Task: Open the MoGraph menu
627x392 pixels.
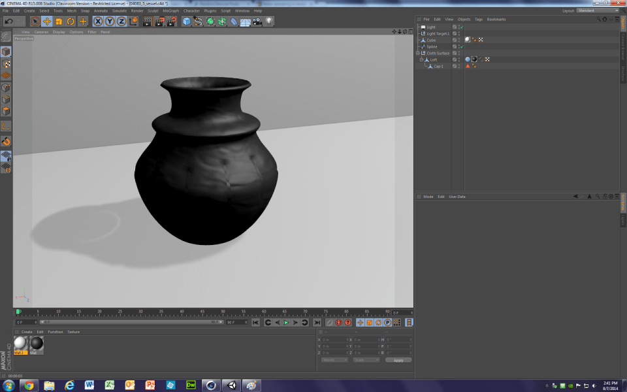Action: [x=170, y=10]
